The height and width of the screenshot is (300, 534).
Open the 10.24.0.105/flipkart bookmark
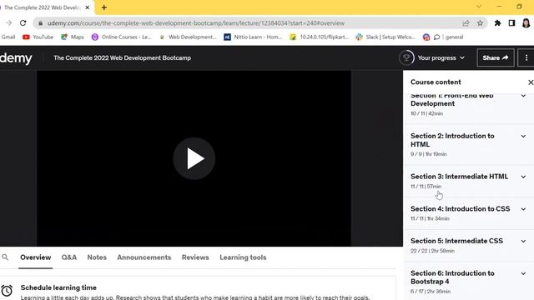click(x=319, y=37)
